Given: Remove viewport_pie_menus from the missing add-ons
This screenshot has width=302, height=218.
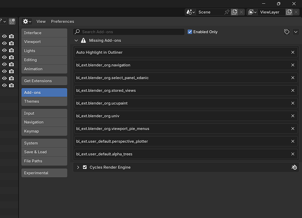Looking at the screenshot, I should [293, 129].
